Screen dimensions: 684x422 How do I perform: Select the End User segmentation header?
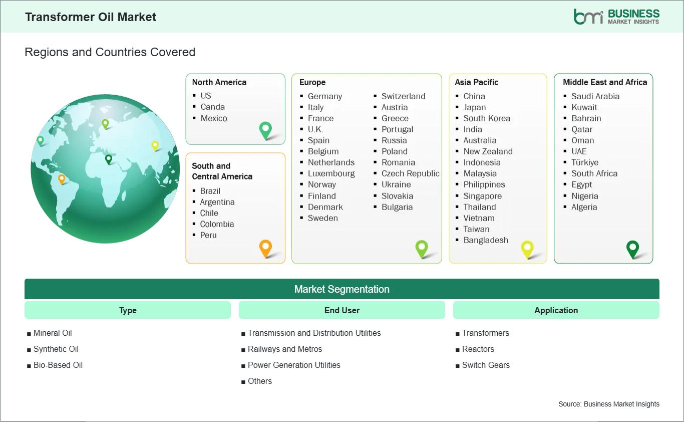tap(342, 310)
